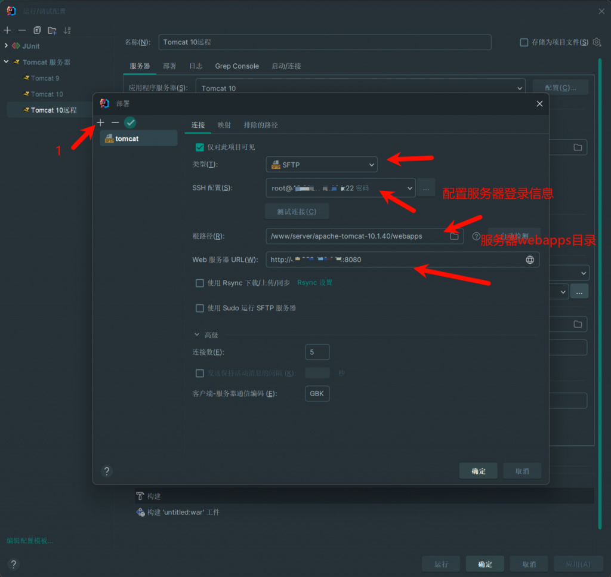Click the sort configurations icon in top toolbar

point(67,30)
